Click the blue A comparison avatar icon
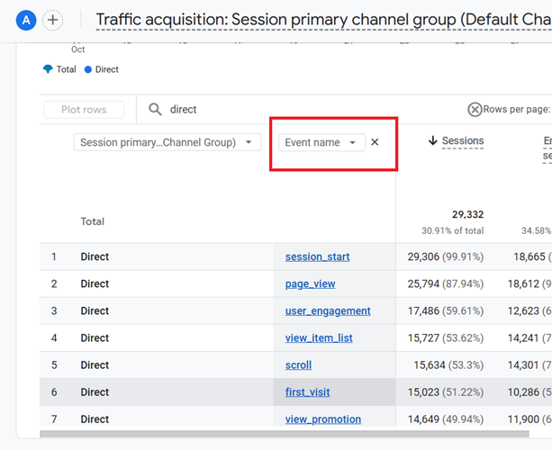This screenshot has width=552, height=450. click(x=26, y=20)
